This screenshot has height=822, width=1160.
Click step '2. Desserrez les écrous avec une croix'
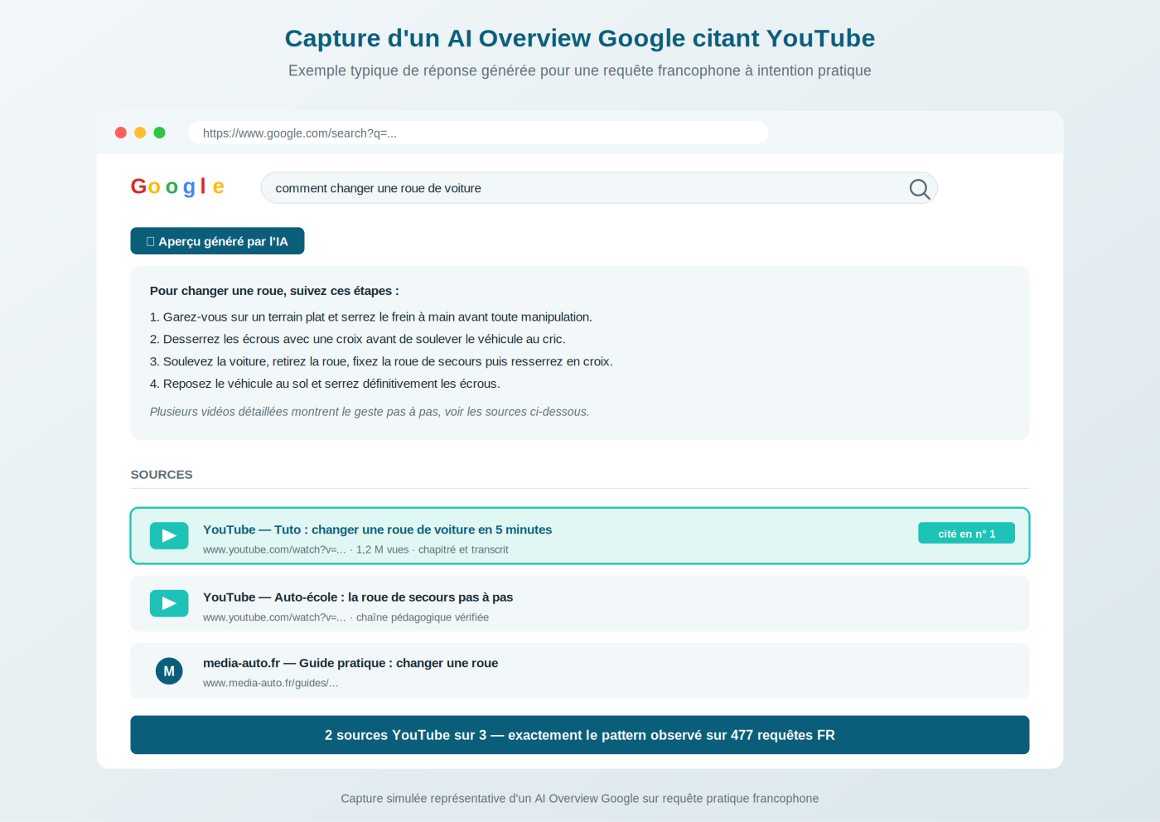click(358, 339)
